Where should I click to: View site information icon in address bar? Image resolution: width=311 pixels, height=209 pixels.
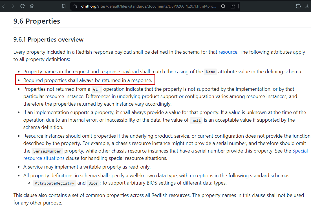(75, 6)
